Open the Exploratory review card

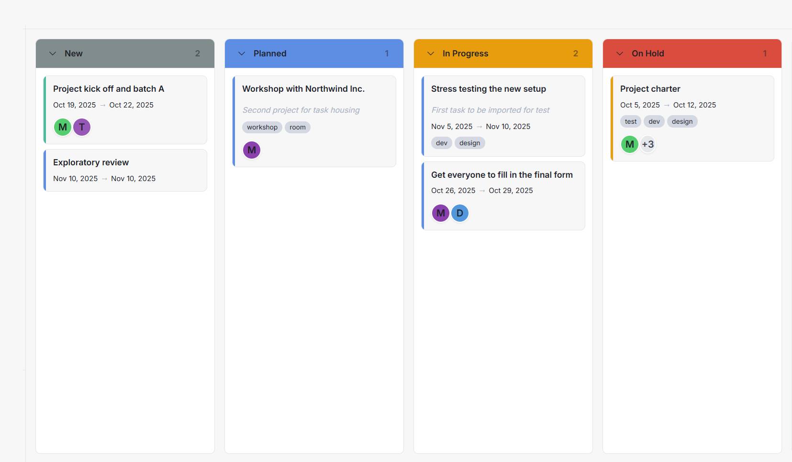pyautogui.click(x=125, y=170)
